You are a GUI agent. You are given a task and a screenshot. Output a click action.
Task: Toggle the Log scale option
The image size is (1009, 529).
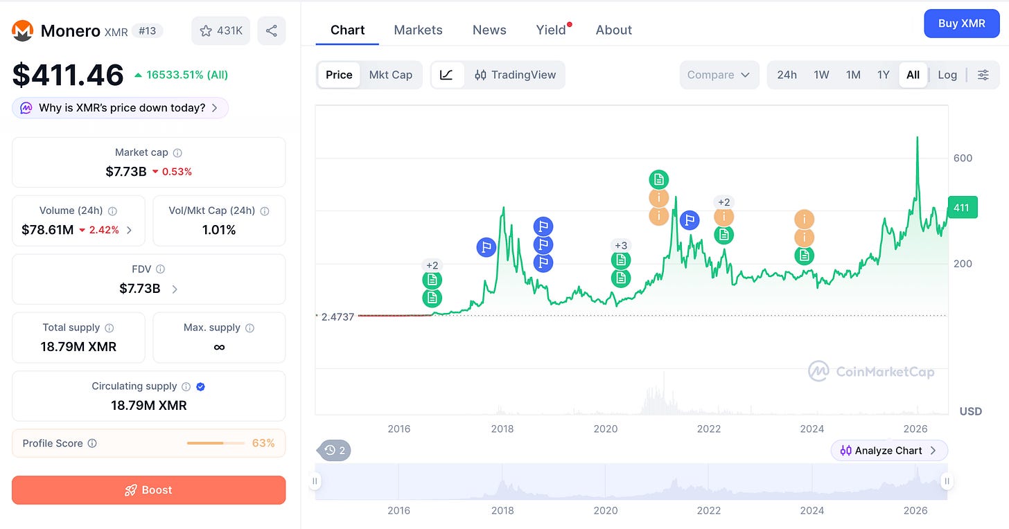click(947, 75)
